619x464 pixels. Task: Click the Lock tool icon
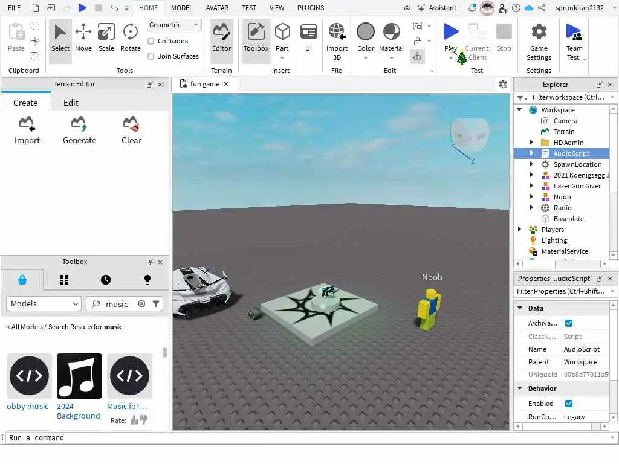(417, 41)
